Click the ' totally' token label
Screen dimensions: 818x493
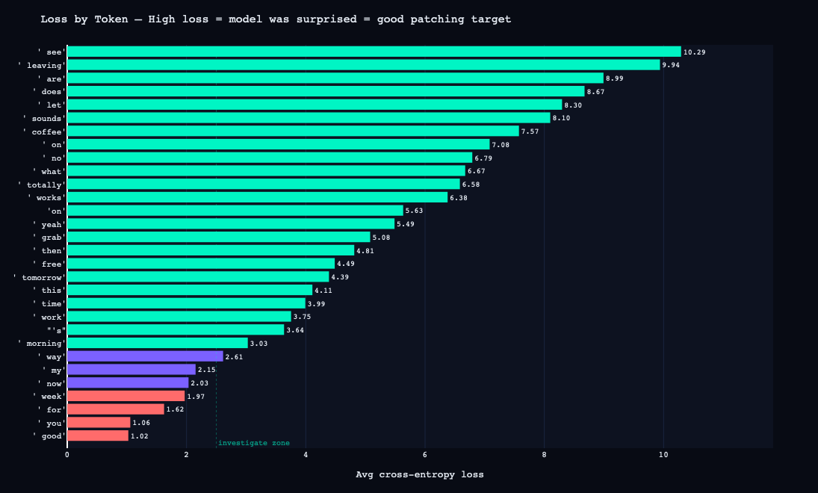[42, 185]
